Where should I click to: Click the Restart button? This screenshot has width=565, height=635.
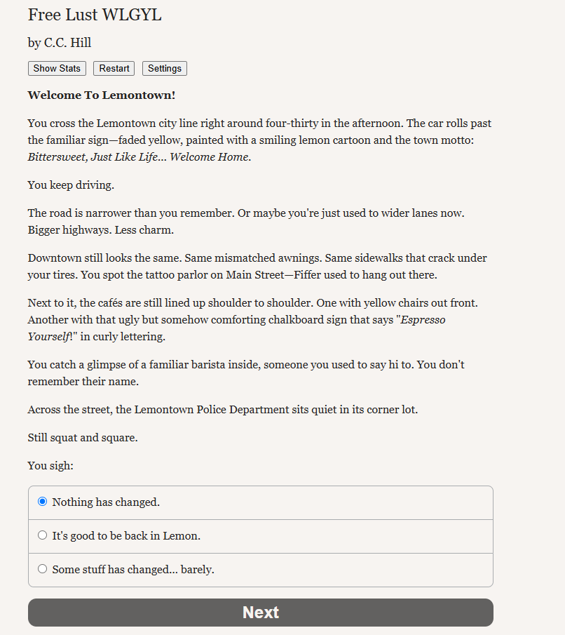point(114,69)
